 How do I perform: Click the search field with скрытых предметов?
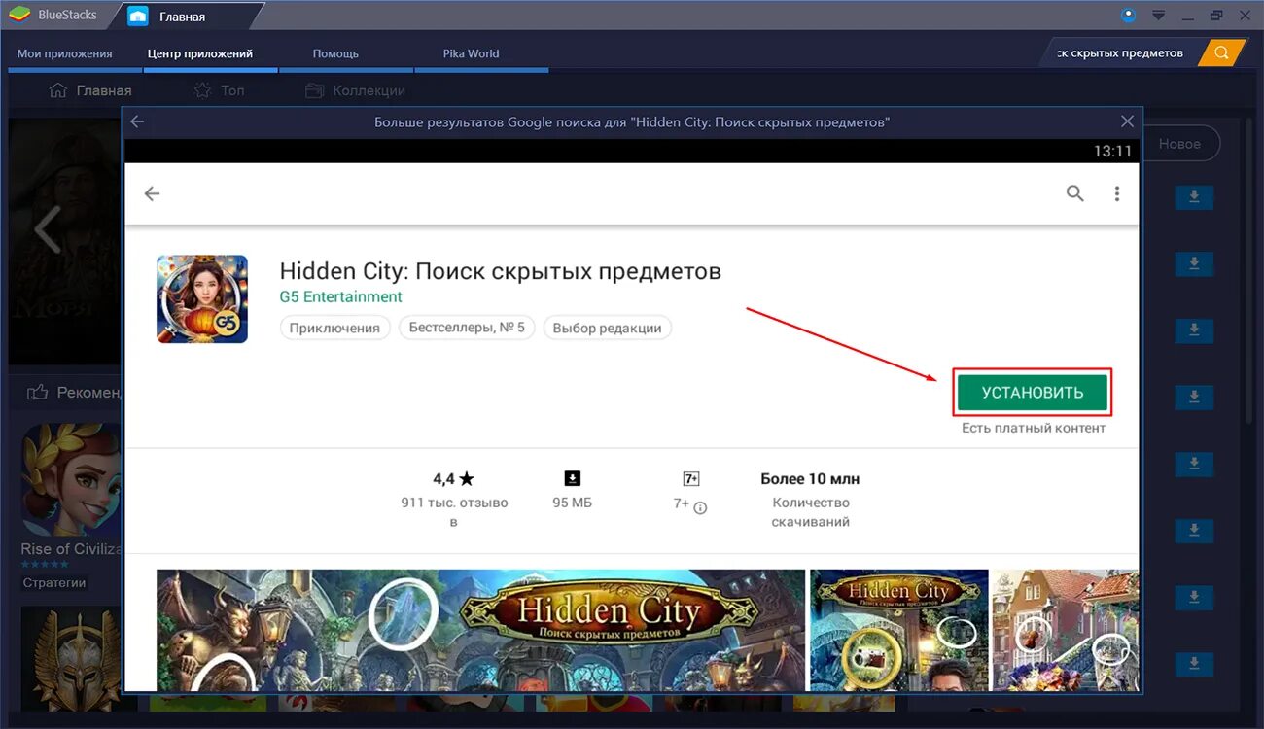coord(1120,53)
